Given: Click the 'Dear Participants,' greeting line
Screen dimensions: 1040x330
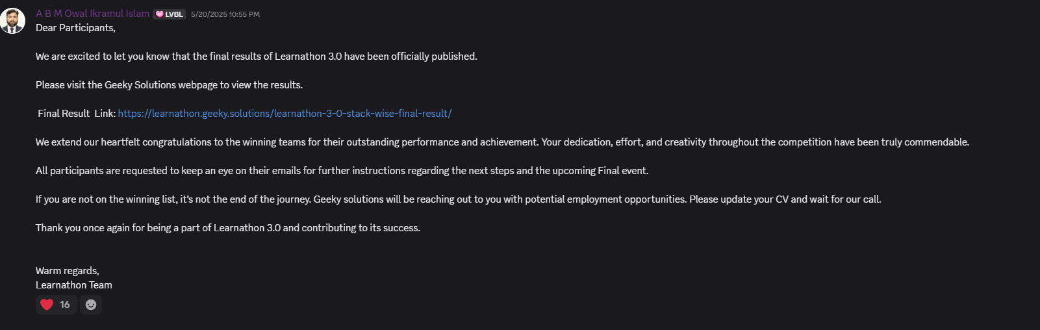Looking at the screenshot, I should pyautogui.click(x=75, y=28).
